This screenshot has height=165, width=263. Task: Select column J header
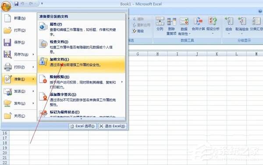197,54
